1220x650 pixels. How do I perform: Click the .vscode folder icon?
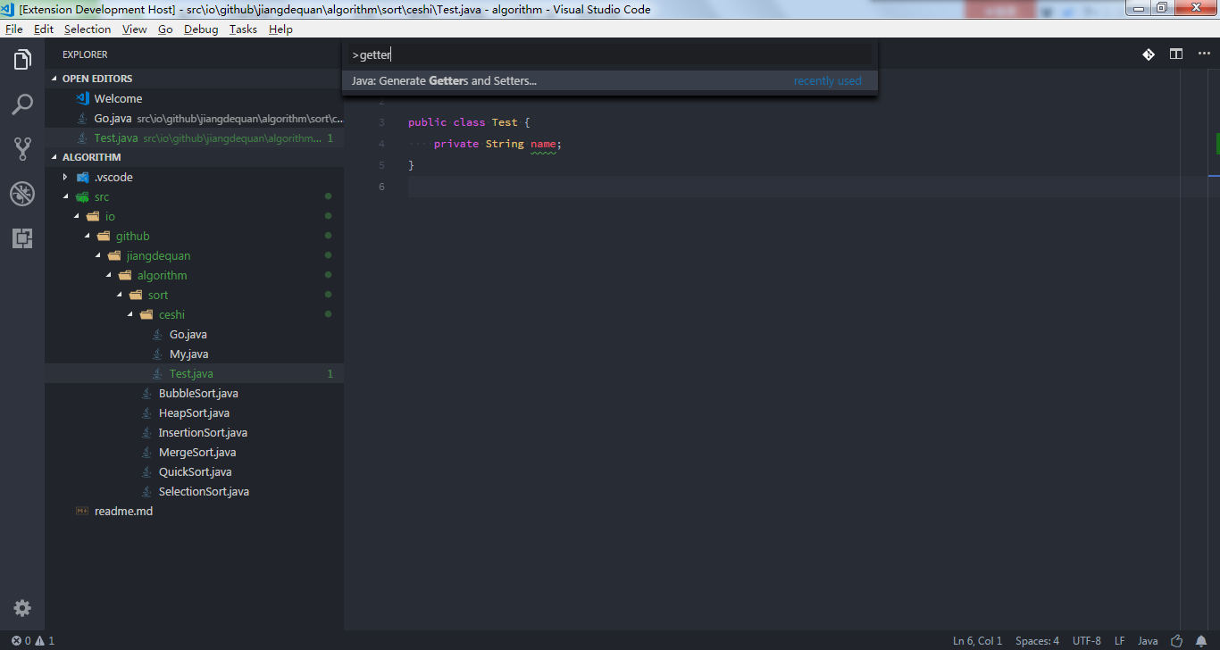pos(83,177)
